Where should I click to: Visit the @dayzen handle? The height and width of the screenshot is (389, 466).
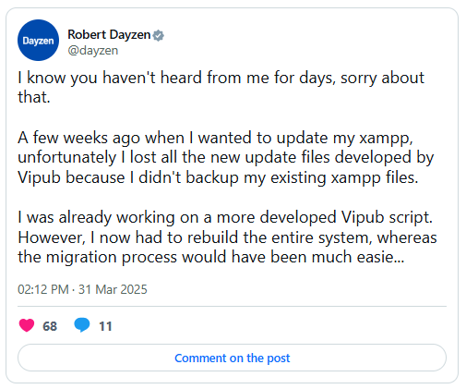[93, 50]
